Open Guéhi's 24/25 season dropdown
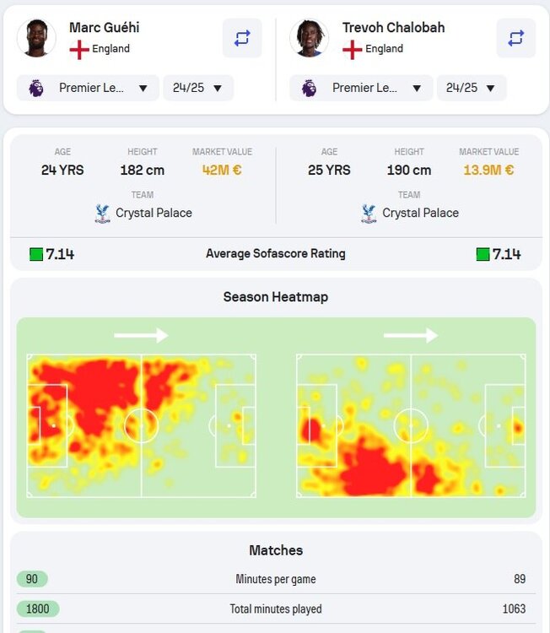Viewport: 550px width, 633px height. click(x=198, y=88)
